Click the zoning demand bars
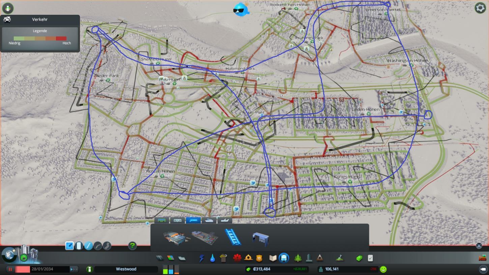 point(171,269)
